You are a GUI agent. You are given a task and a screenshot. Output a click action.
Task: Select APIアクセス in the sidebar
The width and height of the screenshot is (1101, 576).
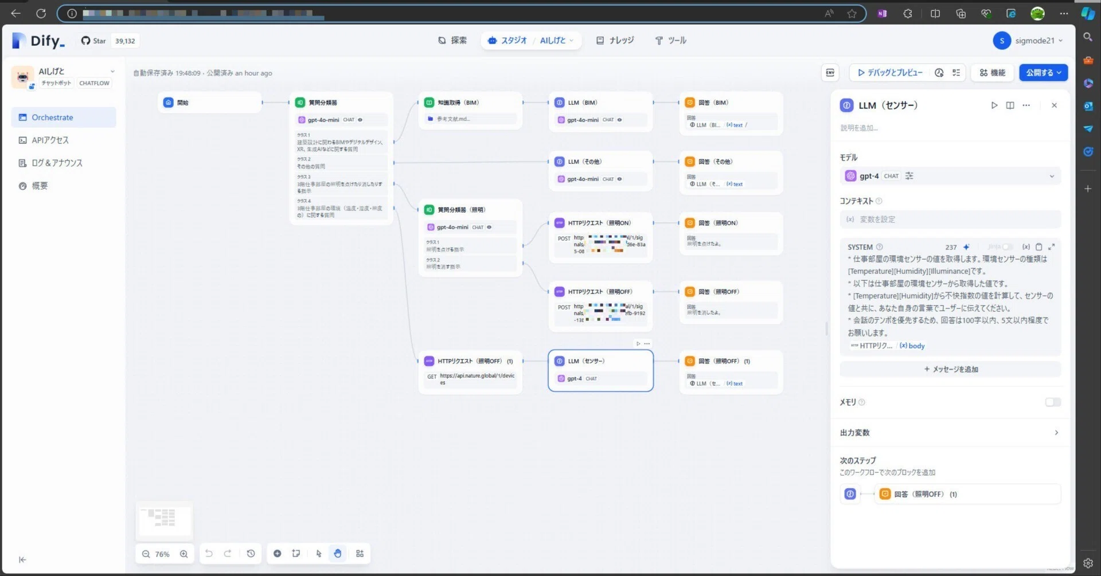pyautogui.click(x=64, y=140)
